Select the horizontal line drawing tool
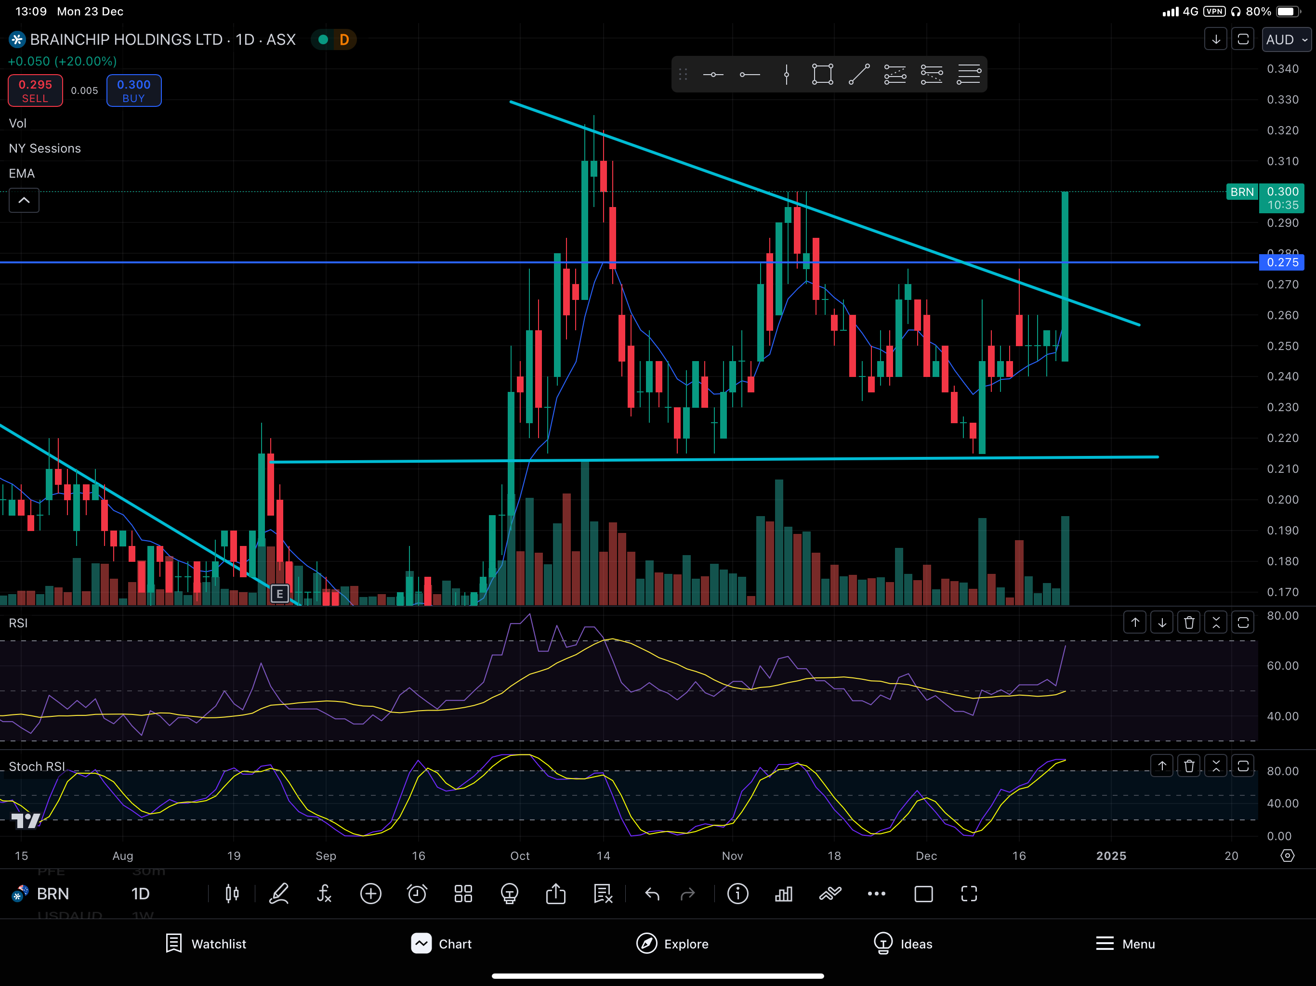This screenshot has height=986, width=1316. pyautogui.click(x=713, y=74)
